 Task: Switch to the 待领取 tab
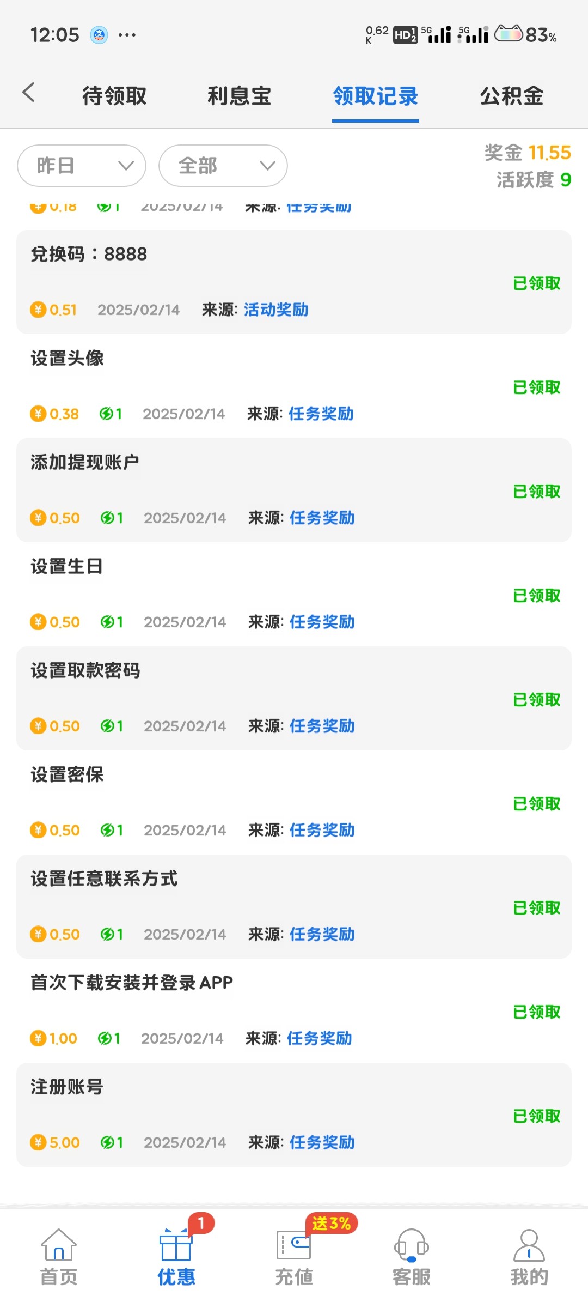pos(114,96)
